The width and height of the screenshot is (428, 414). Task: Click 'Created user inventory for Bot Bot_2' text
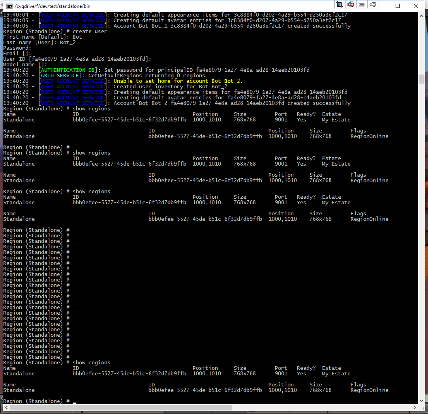[x=170, y=87]
